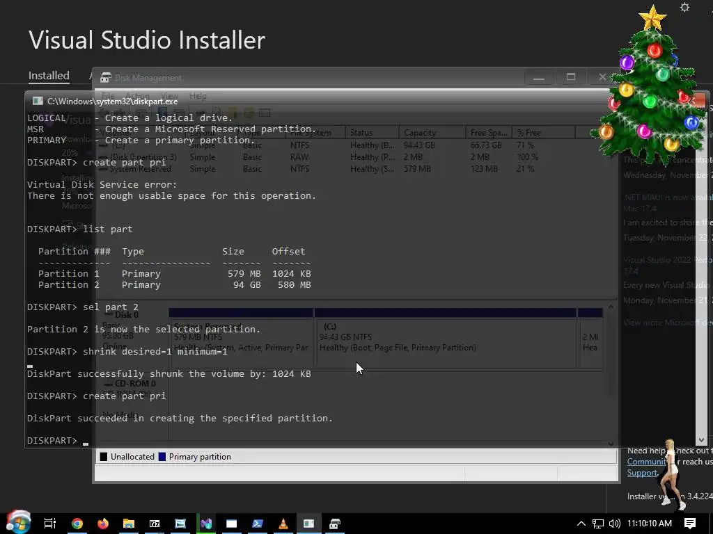Click the CD-ROM 0 label in Disk Management
Image resolution: width=713 pixels, height=534 pixels.
[135, 384]
